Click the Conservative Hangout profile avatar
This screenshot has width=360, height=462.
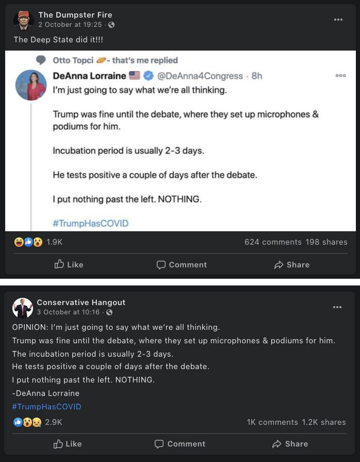[22, 307]
